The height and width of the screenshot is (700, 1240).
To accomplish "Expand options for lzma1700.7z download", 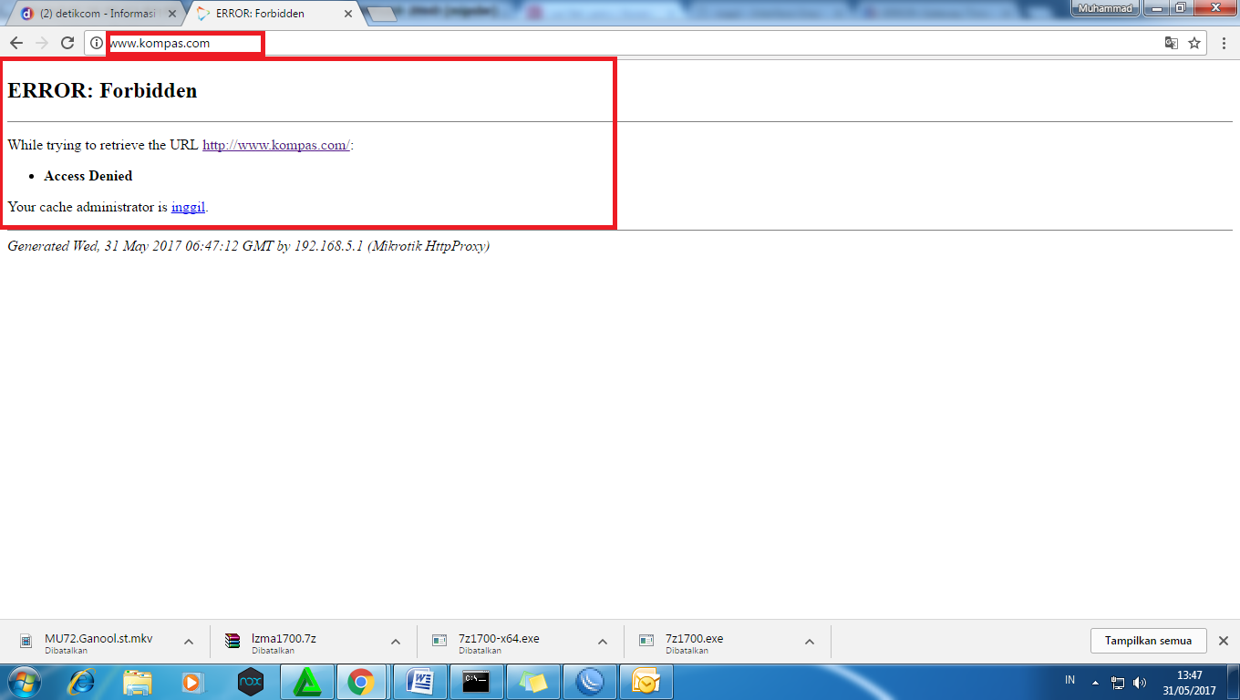I will click(x=396, y=642).
